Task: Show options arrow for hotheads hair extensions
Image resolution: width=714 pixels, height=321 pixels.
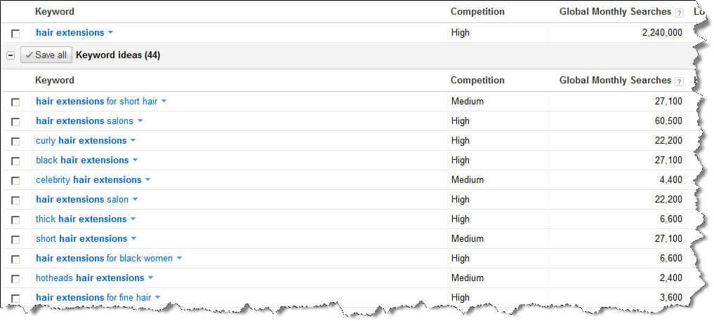Action: pos(151,278)
